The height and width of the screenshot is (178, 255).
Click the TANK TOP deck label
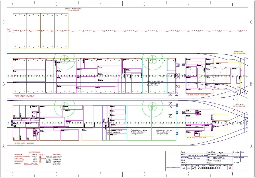point(240,104)
